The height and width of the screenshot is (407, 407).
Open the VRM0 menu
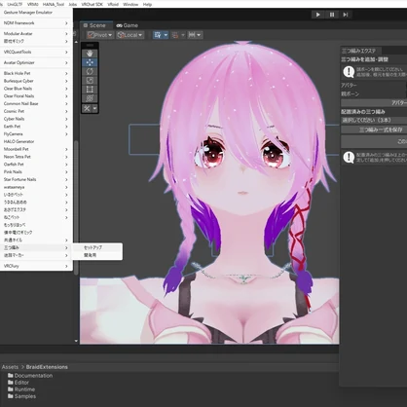[x=32, y=4]
